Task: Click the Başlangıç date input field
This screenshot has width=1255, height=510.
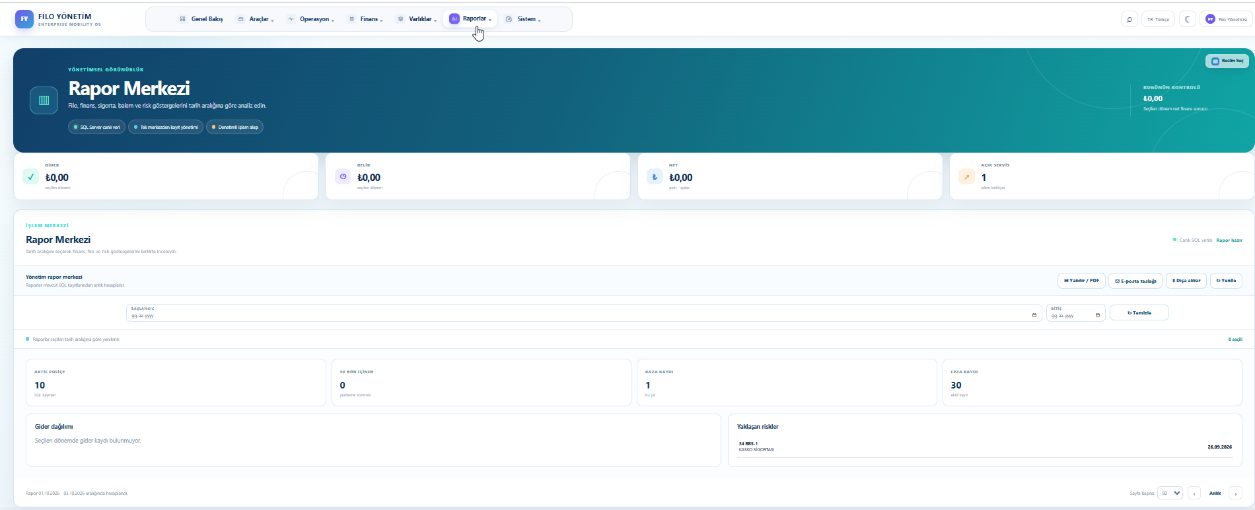Action: [x=584, y=313]
